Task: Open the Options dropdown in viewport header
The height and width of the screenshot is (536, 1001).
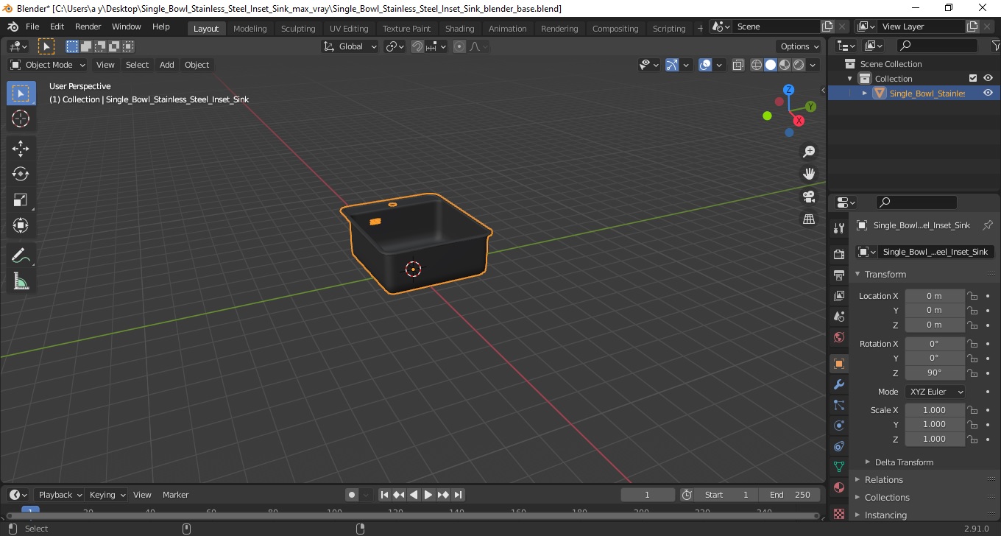Action: [799, 46]
